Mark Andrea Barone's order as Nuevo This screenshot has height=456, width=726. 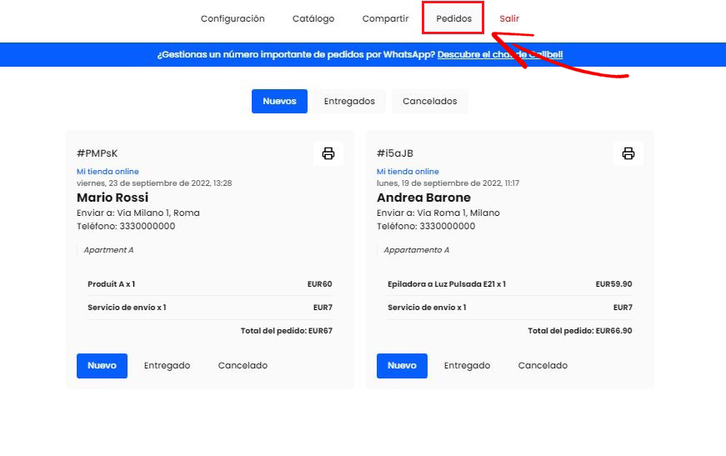(402, 366)
